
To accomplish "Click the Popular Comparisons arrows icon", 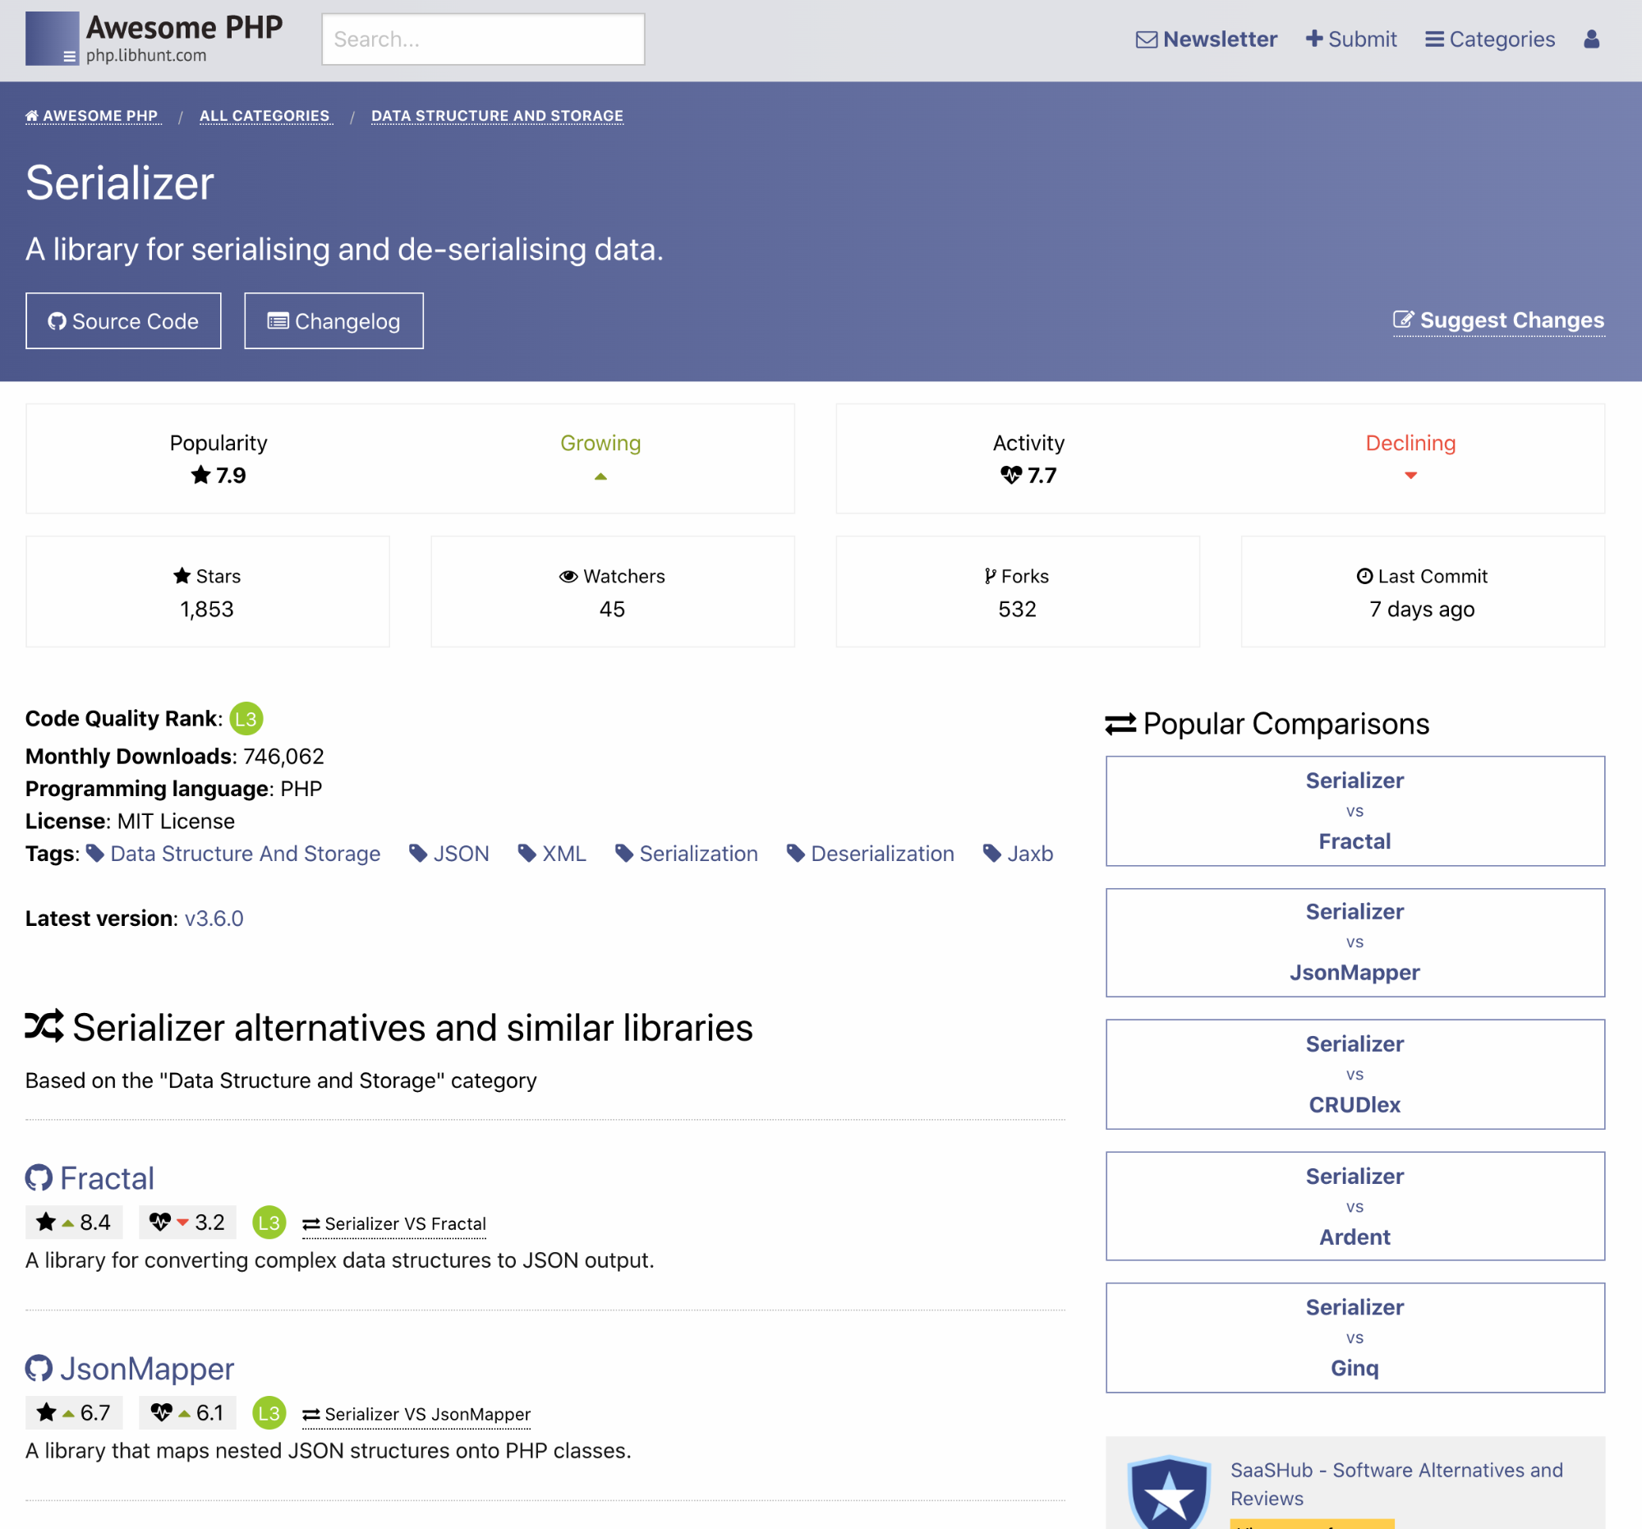I will [1121, 725].
